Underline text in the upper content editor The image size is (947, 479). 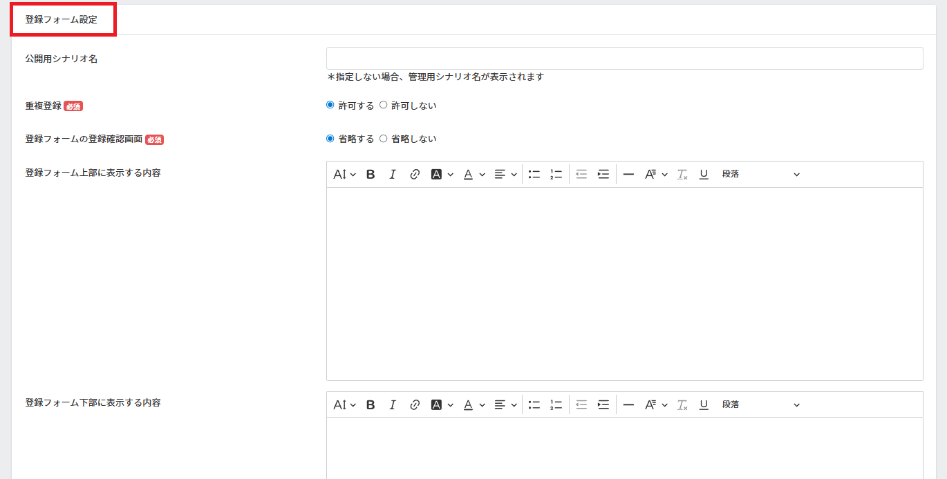coord(704,175)
